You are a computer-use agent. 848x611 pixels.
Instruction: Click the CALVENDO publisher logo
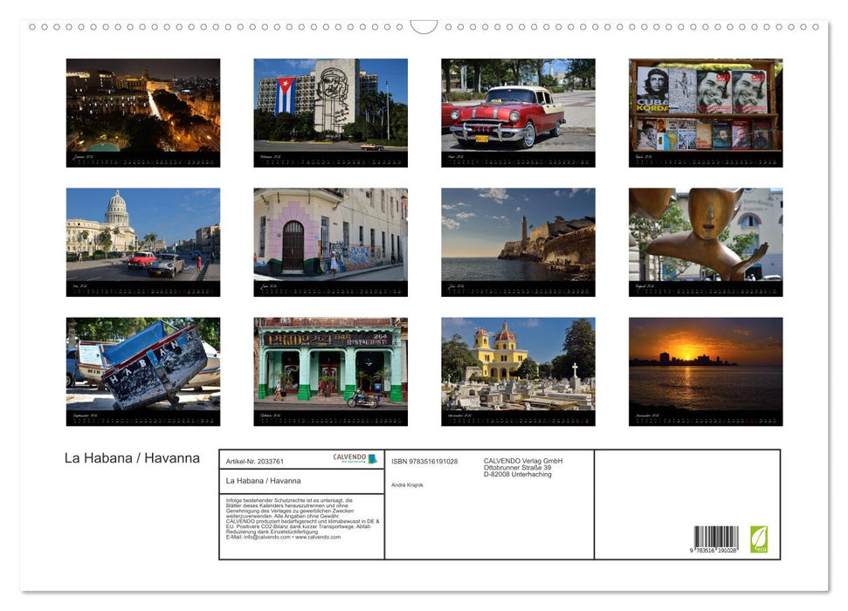[x=348, y=458]
